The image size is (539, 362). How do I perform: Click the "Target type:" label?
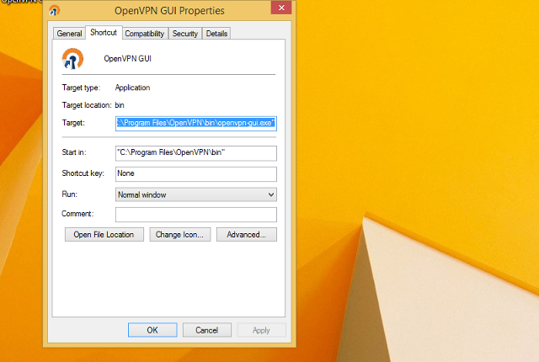tap(81, 88)
